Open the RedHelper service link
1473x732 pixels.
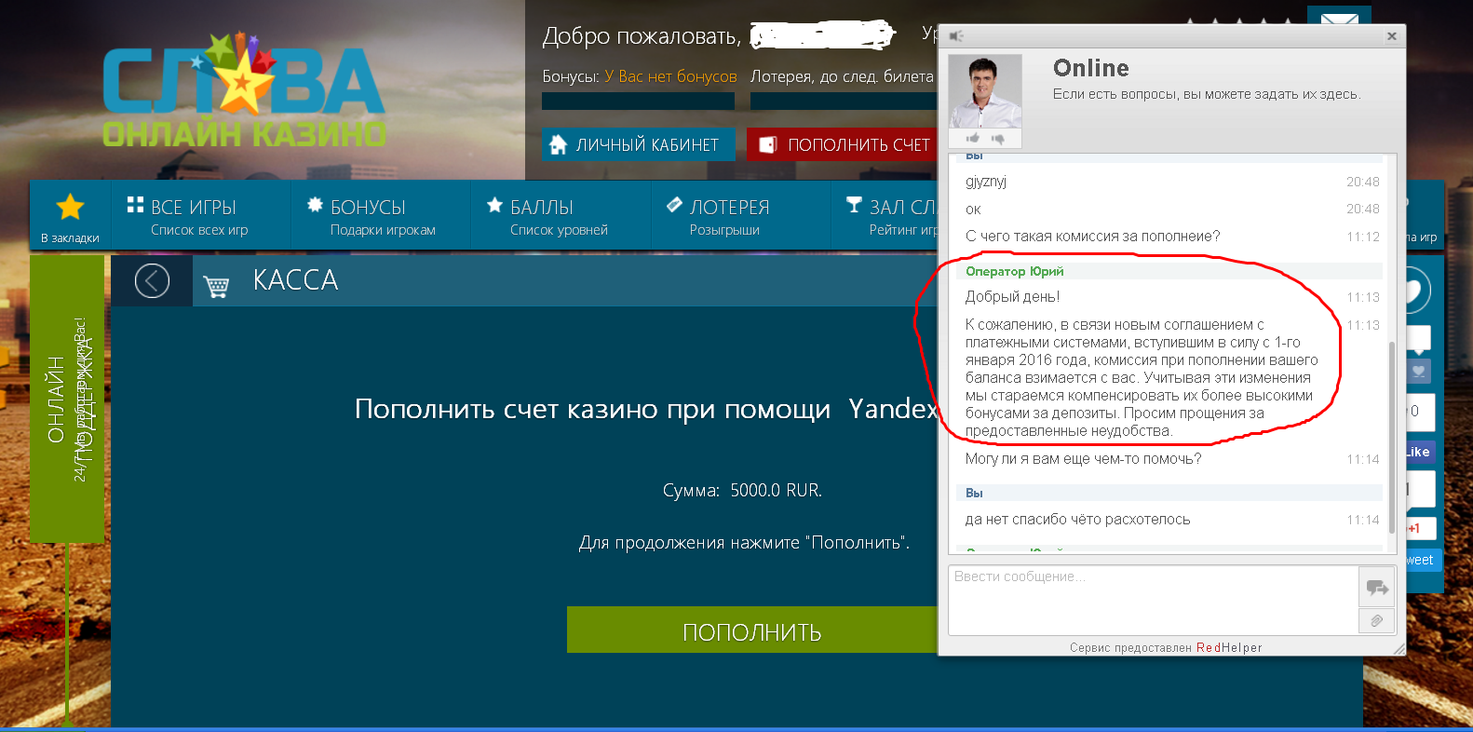[1229, 647]
